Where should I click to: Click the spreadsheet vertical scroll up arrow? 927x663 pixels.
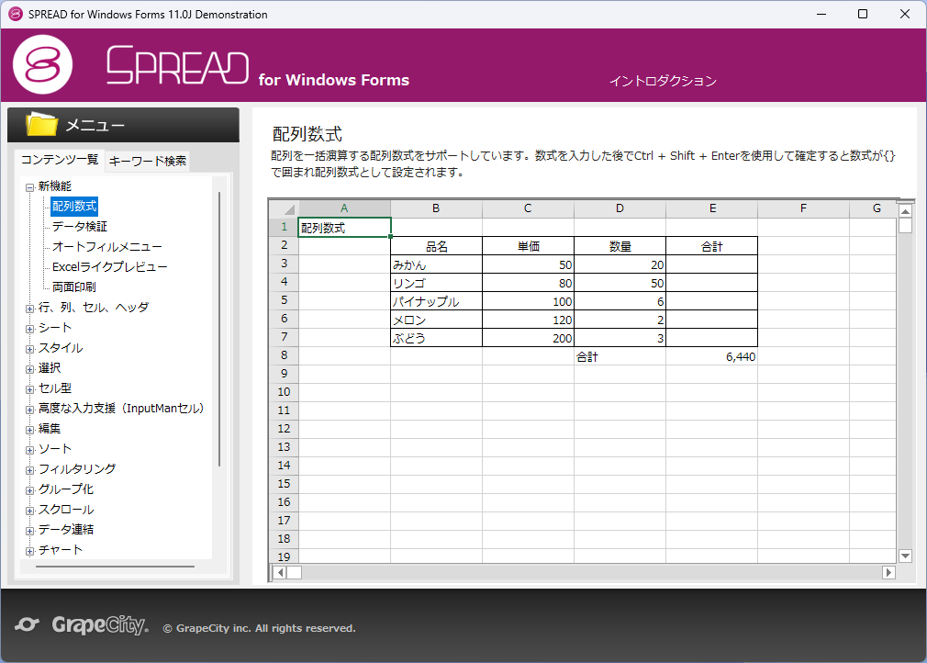pyautogui.click(x=905, y=212)
